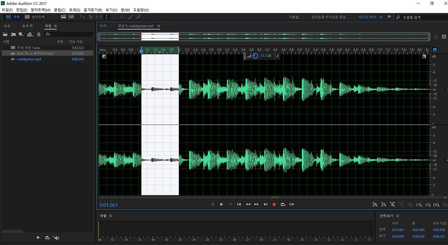The width and height of the screenshot is (448, 245).
Task: Open the 효과(S) menu
Action: (x=74, y=10)
